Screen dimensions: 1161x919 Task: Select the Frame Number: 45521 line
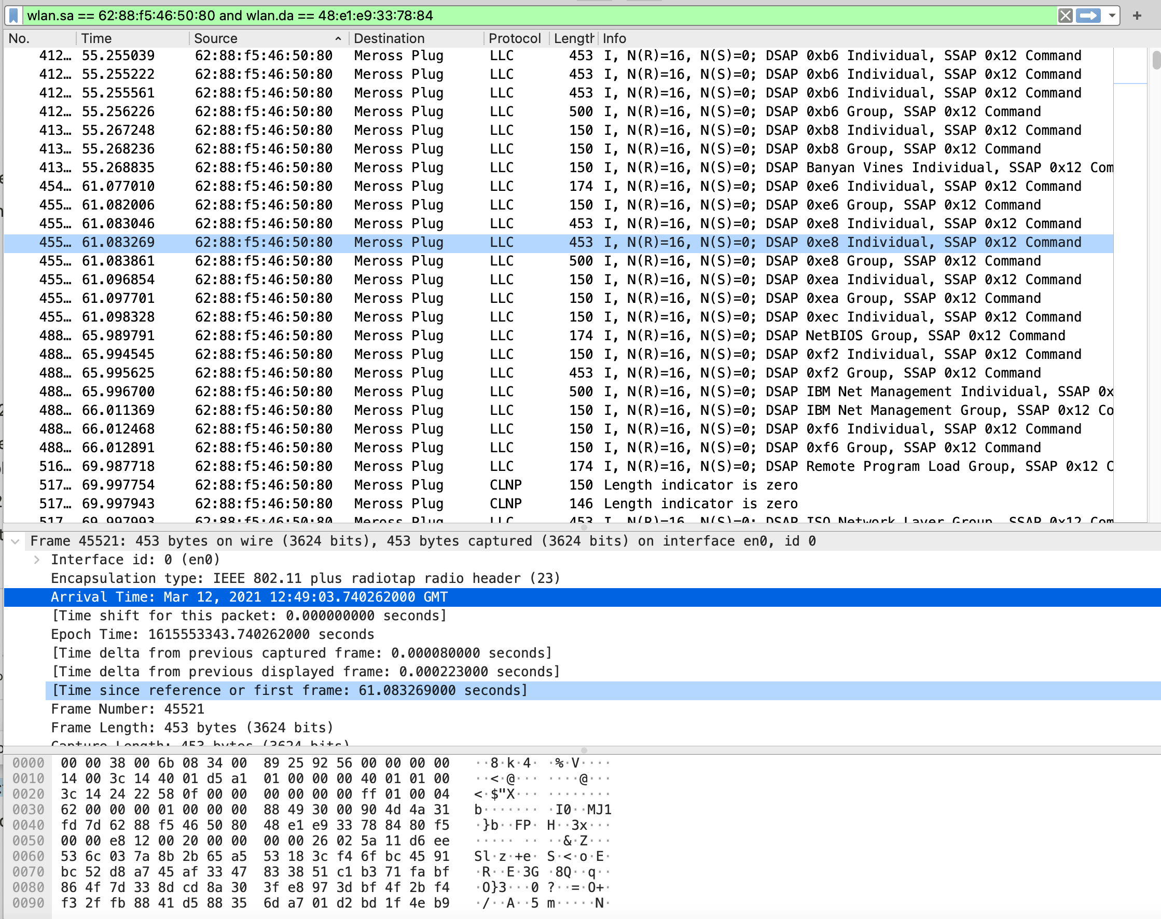(128, 709)
